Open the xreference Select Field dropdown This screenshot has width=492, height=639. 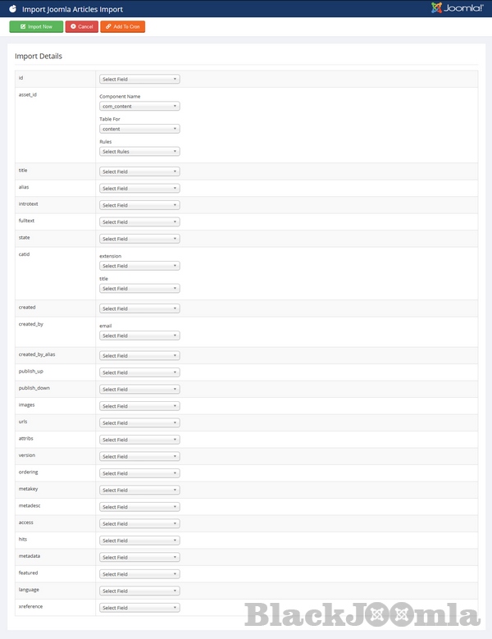139,608
